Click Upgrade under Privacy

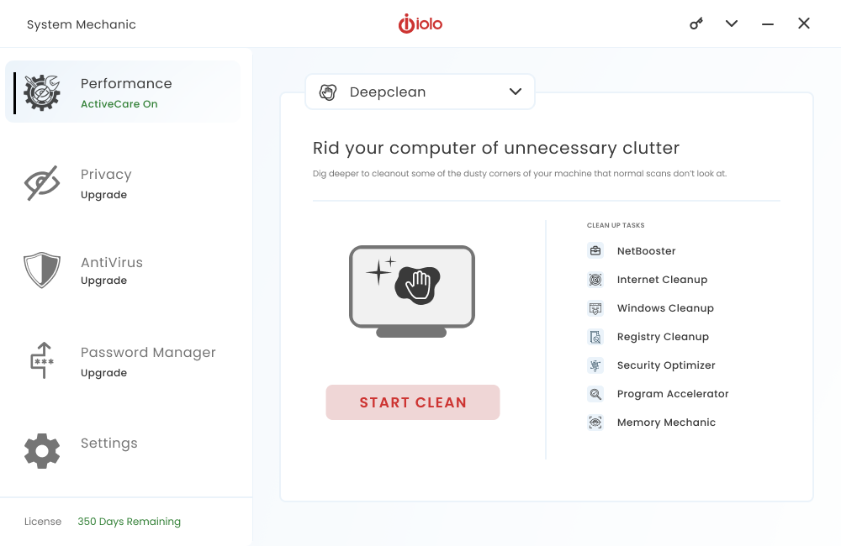(x=103, y=195)
